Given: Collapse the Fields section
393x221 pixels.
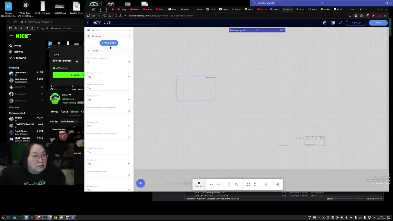Looking at the screenshot, I should [x=89, y=51].
